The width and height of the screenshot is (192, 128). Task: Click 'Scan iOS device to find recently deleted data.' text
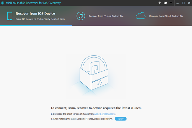click(40, 19)
